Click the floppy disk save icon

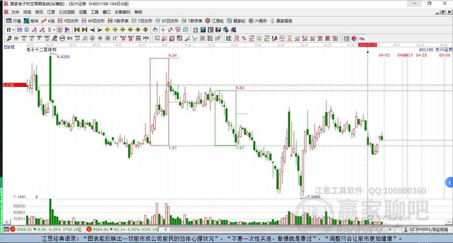[x=218, y=30]
